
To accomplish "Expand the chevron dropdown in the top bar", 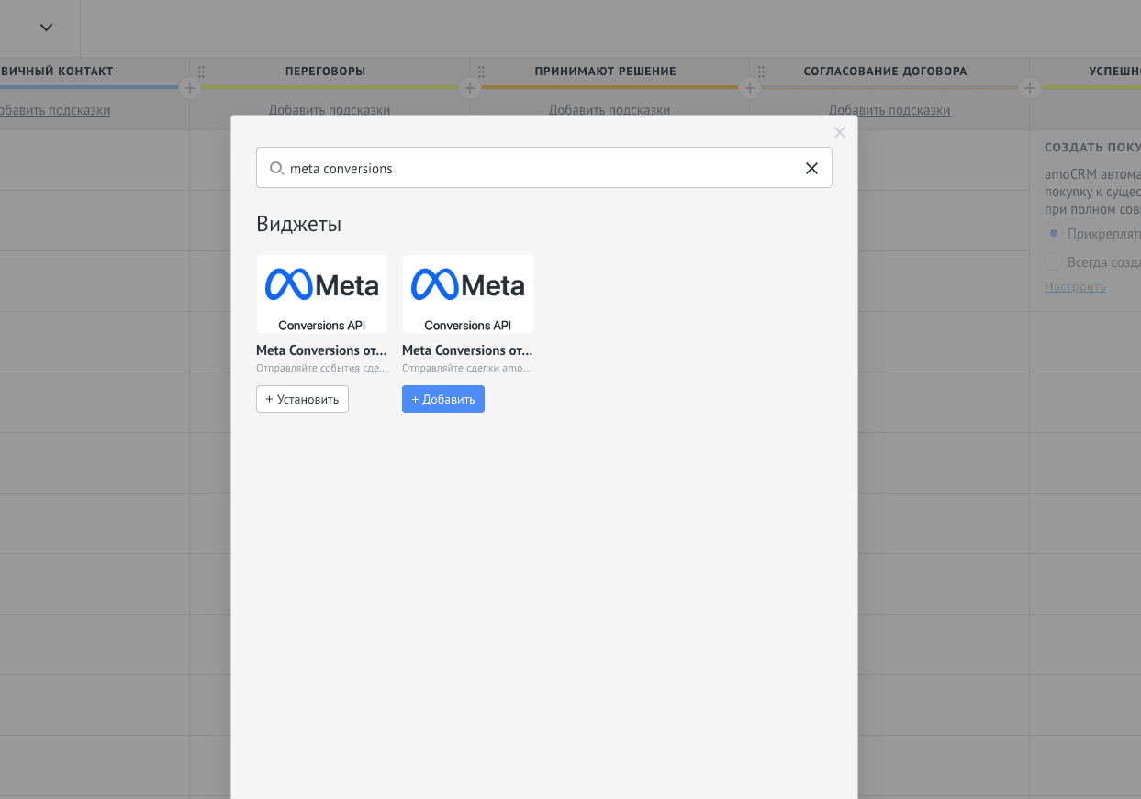I will click(x=46, y=28).
